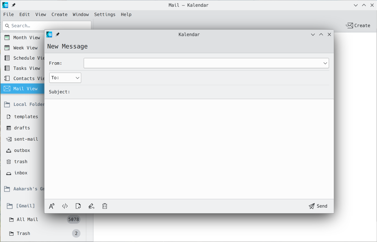Pin the main Kalendar window
The image size is (377, 242).
click(13, 5)
